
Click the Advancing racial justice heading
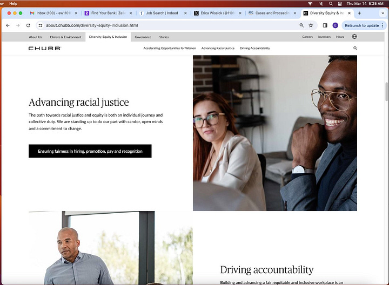(79, 103)
